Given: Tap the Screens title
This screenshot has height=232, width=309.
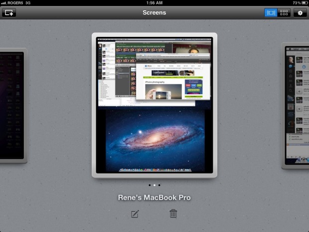Looking at the screenshot, I should point(154,12).
